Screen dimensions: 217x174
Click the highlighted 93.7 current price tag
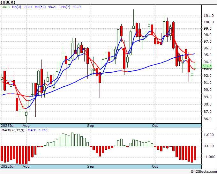tap(207, 66)
